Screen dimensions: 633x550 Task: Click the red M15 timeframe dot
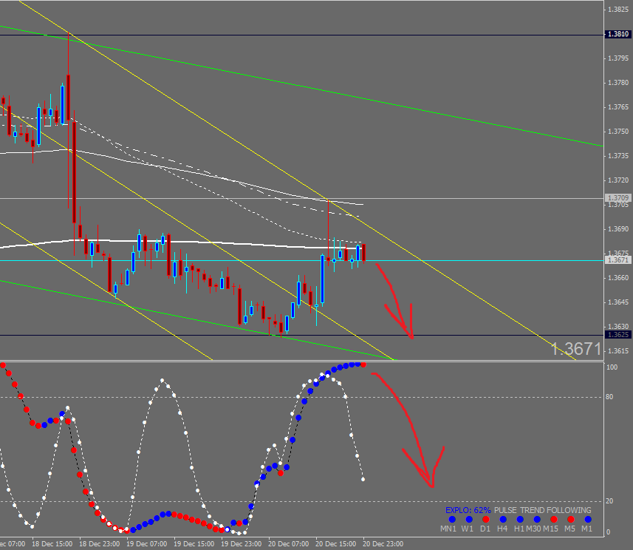pyautogui.click(x=554, y=519)
